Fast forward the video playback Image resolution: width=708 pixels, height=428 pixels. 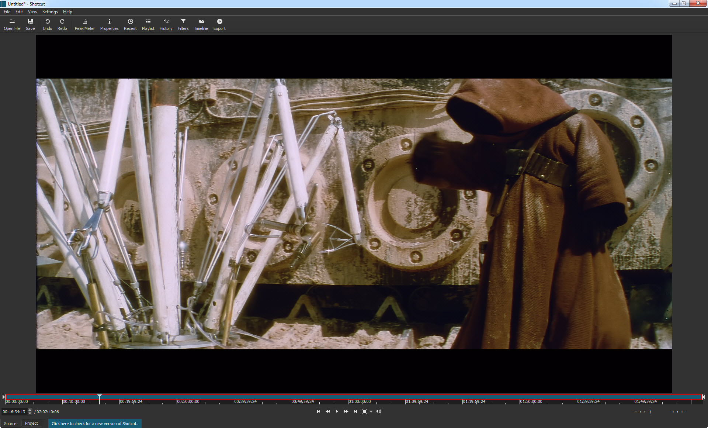tap(346, 411)
